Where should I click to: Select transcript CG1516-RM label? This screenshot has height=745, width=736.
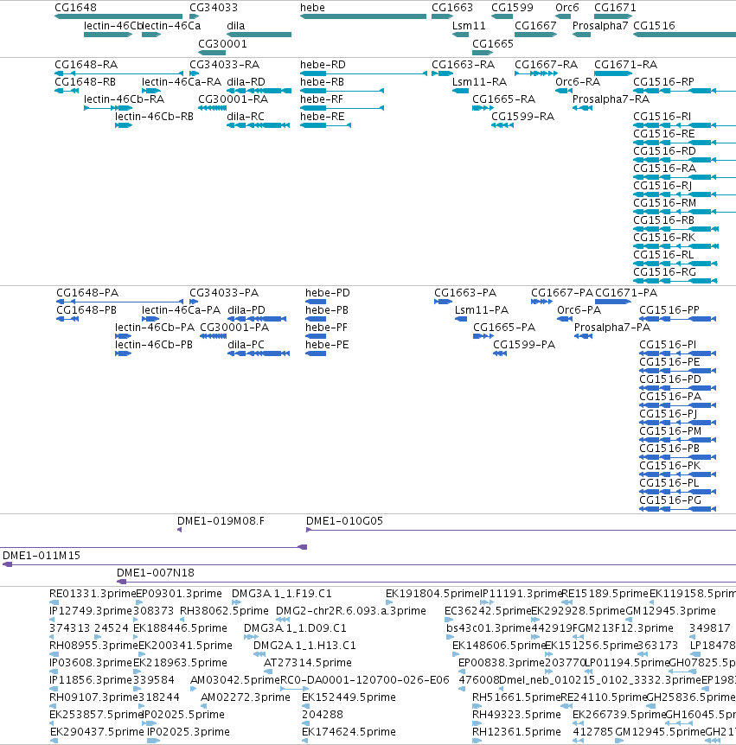click(664, 203)
